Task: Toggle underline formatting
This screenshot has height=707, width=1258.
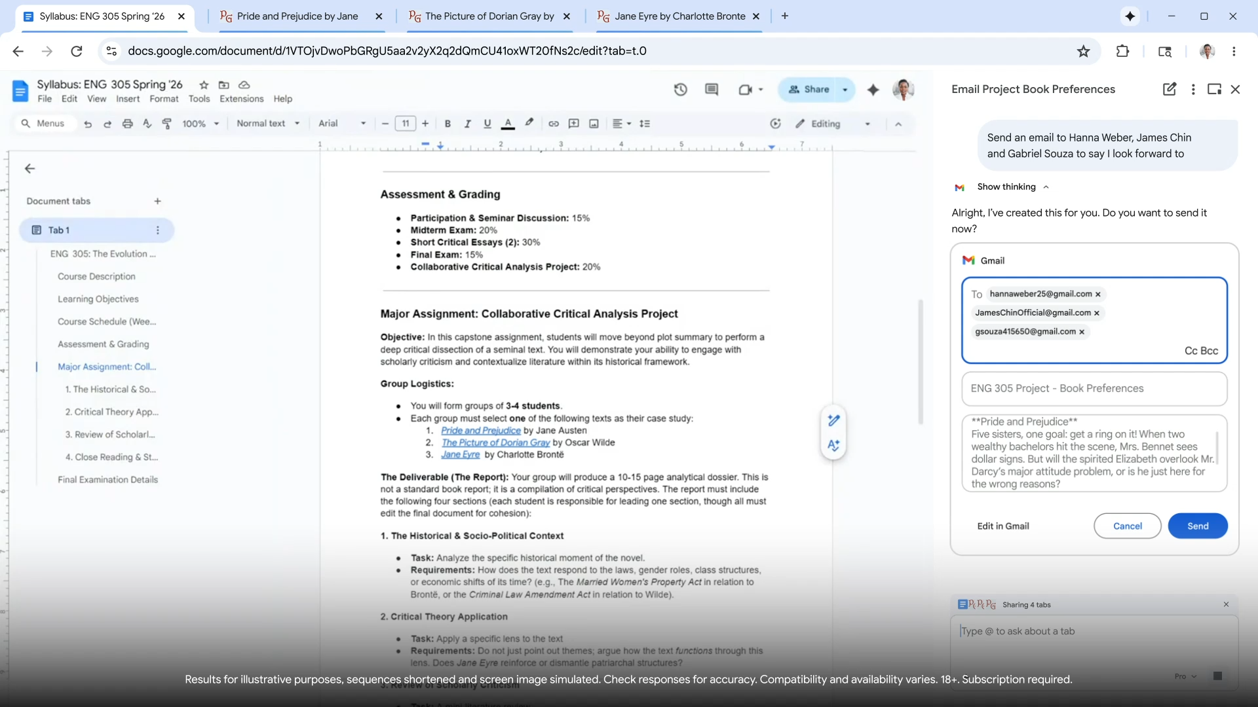Action: click(487, 123)
